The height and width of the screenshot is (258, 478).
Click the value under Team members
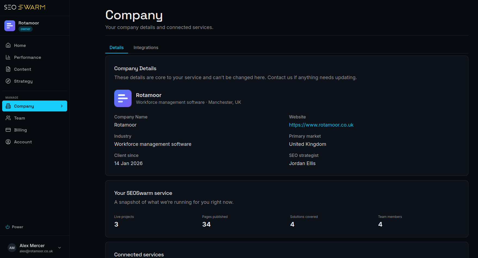point(380,224)
